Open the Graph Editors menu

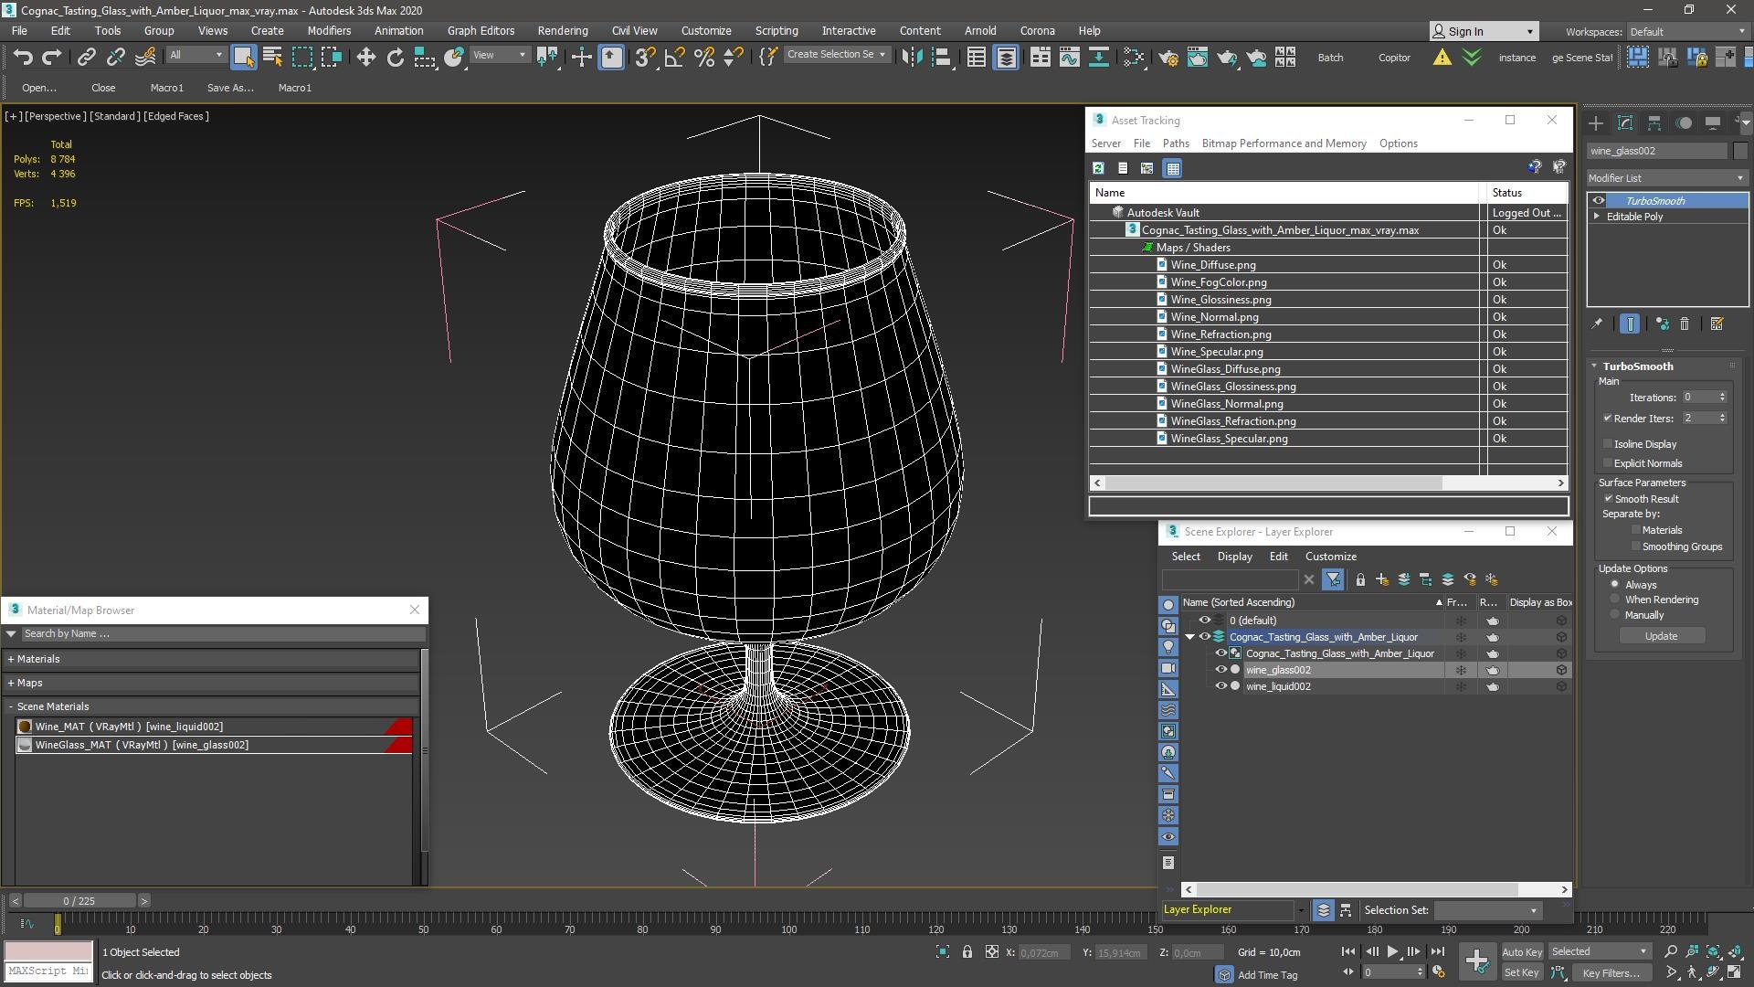pos(481,30)
